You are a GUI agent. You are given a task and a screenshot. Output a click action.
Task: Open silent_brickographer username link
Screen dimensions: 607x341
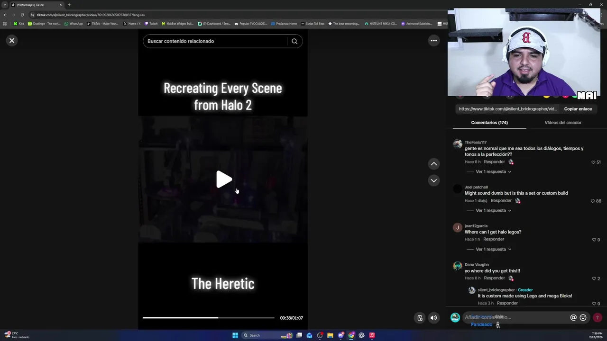496,290
